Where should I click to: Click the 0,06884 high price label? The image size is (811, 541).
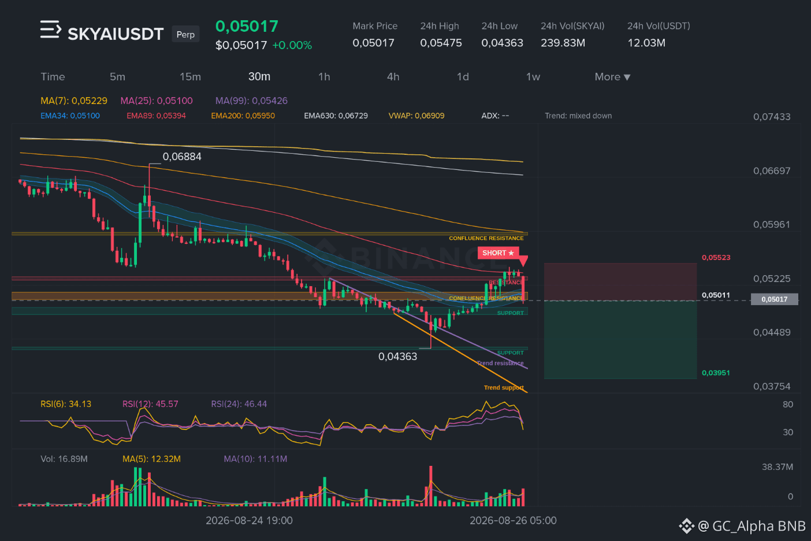182,157
